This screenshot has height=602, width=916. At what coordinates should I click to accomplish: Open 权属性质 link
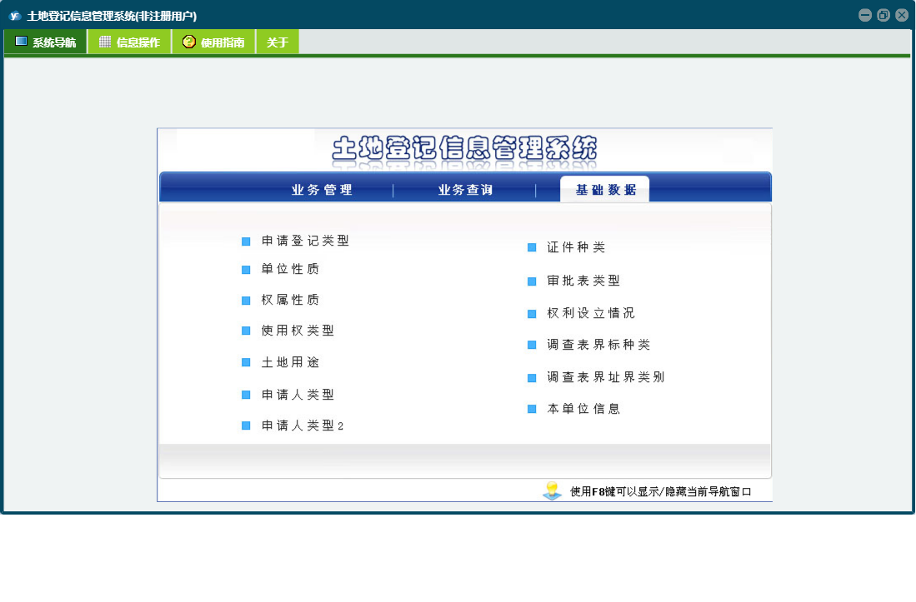pos(290,300)
